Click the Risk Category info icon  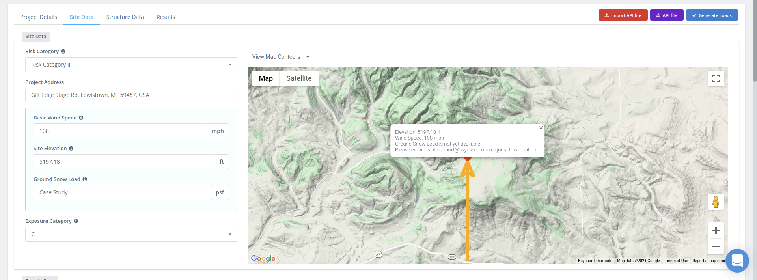point(63,52)
